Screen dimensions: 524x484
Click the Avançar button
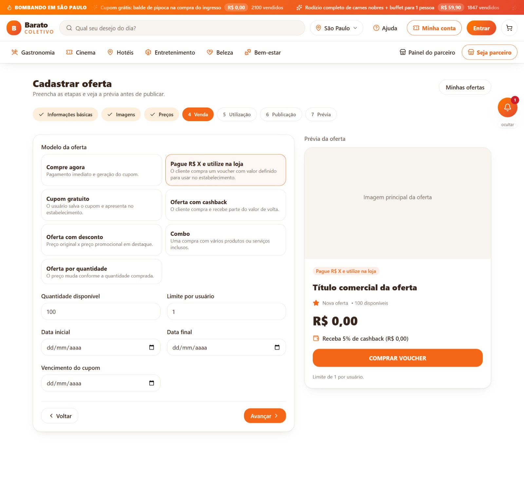click(265, 416)
